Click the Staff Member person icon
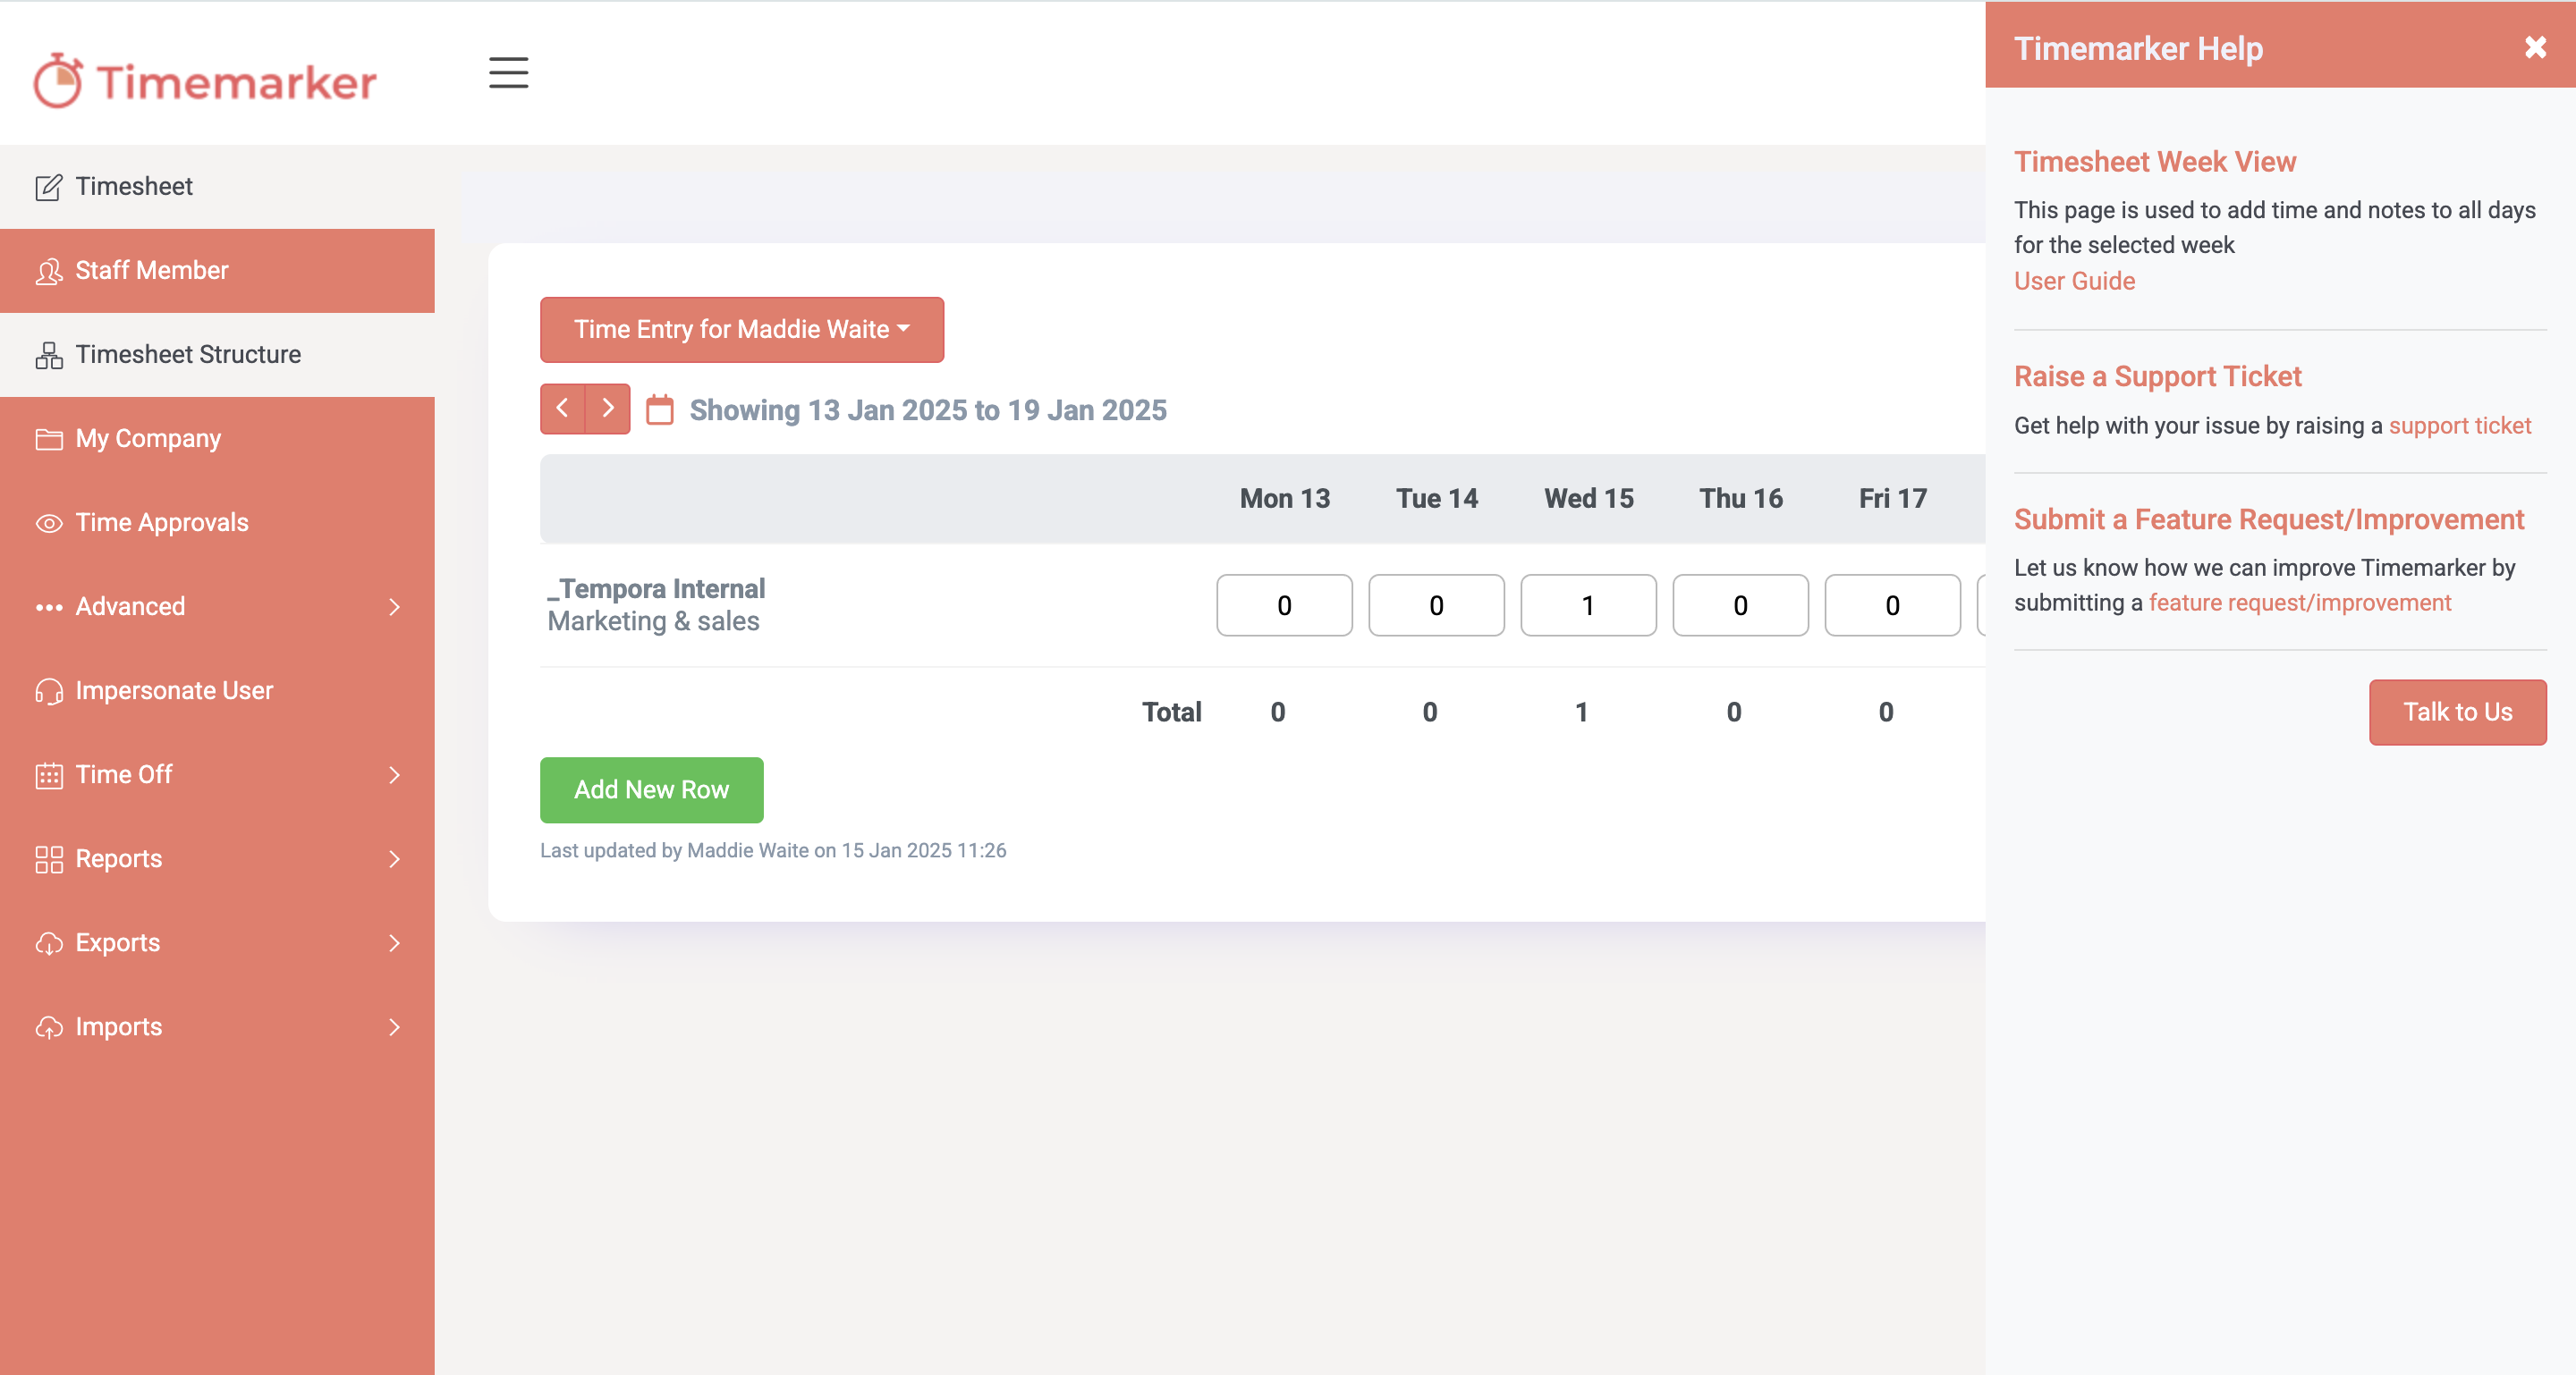Screen dimensions: 2576x1375 tap(48, 271)
